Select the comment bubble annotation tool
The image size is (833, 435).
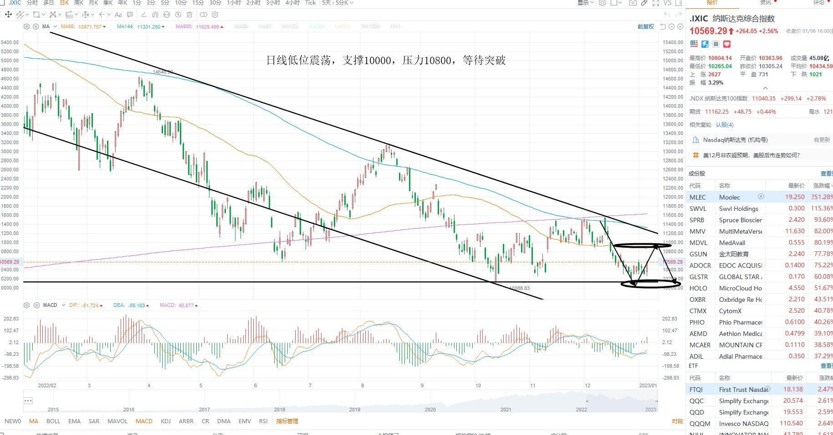tap(130, 15)
